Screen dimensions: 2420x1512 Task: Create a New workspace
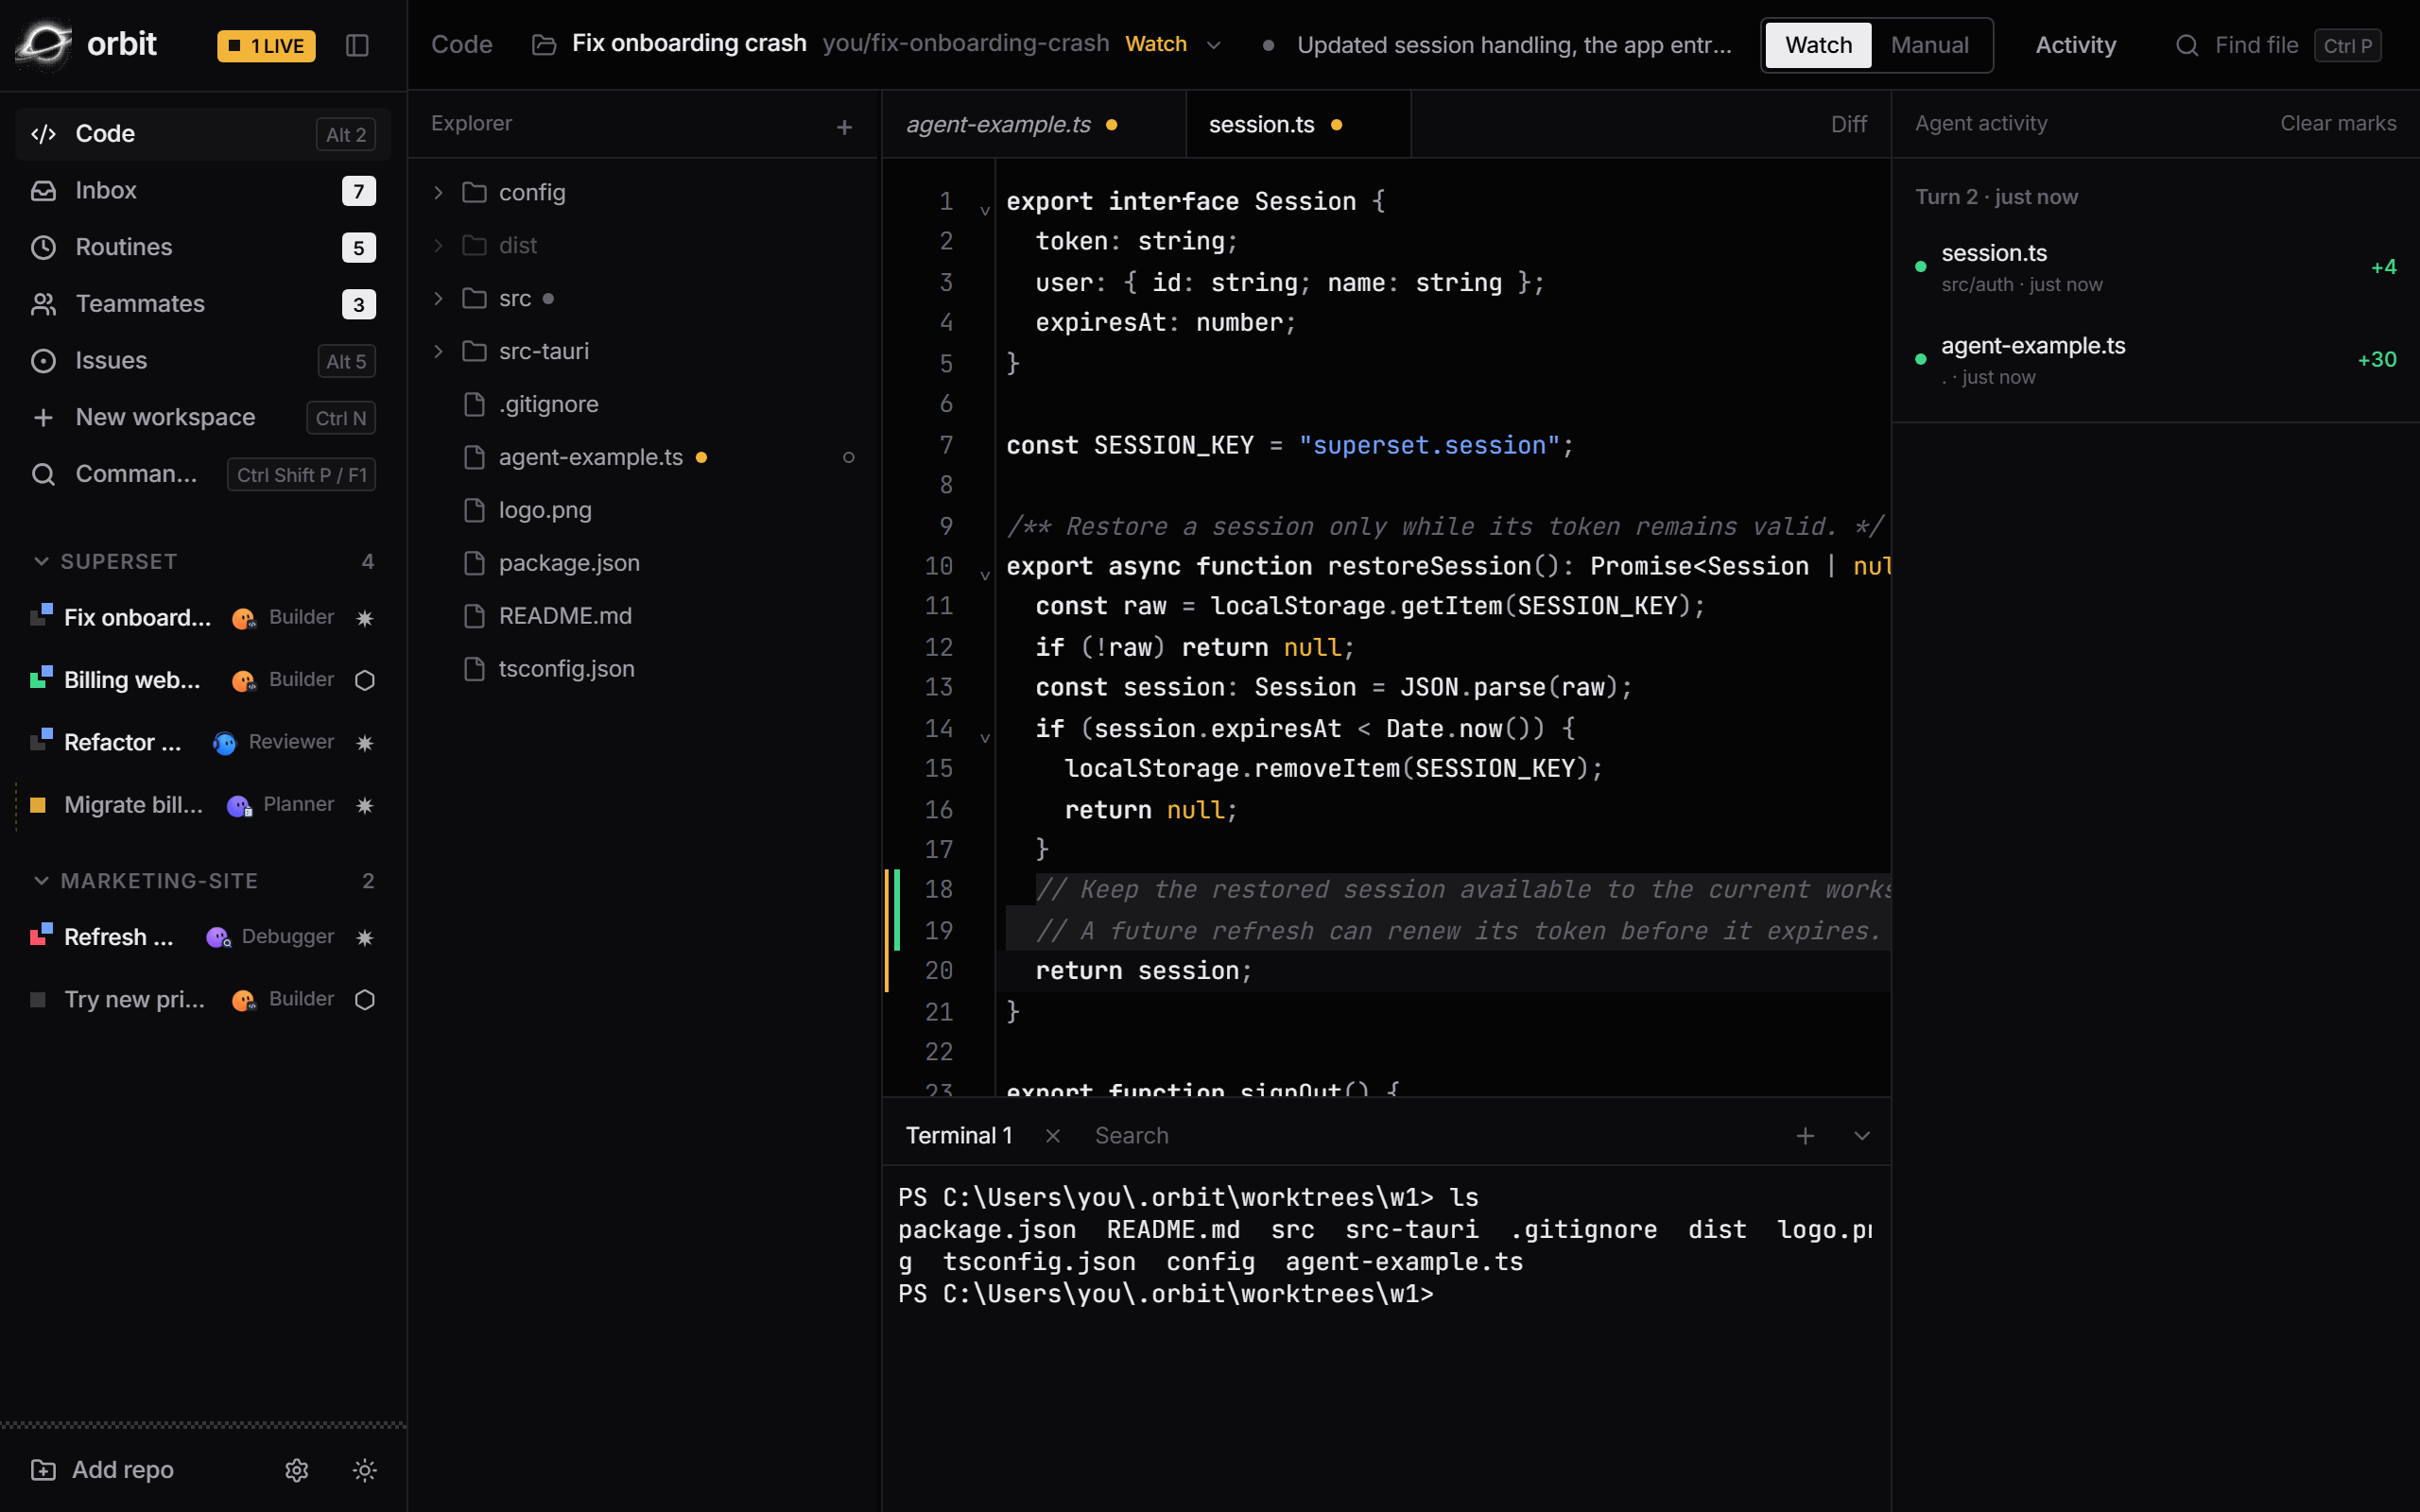click(202, 417)
